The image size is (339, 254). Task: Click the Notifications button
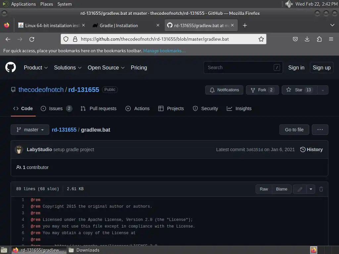(224, 90)
